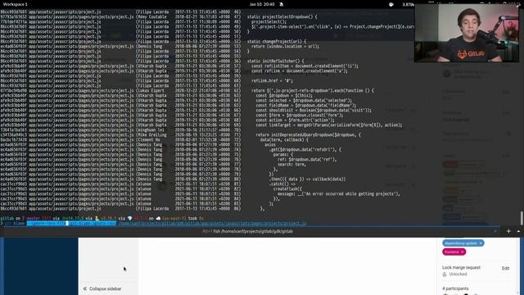Remove the 'dependency update' label
Screen dimensions: 524x295
point(481,243)
